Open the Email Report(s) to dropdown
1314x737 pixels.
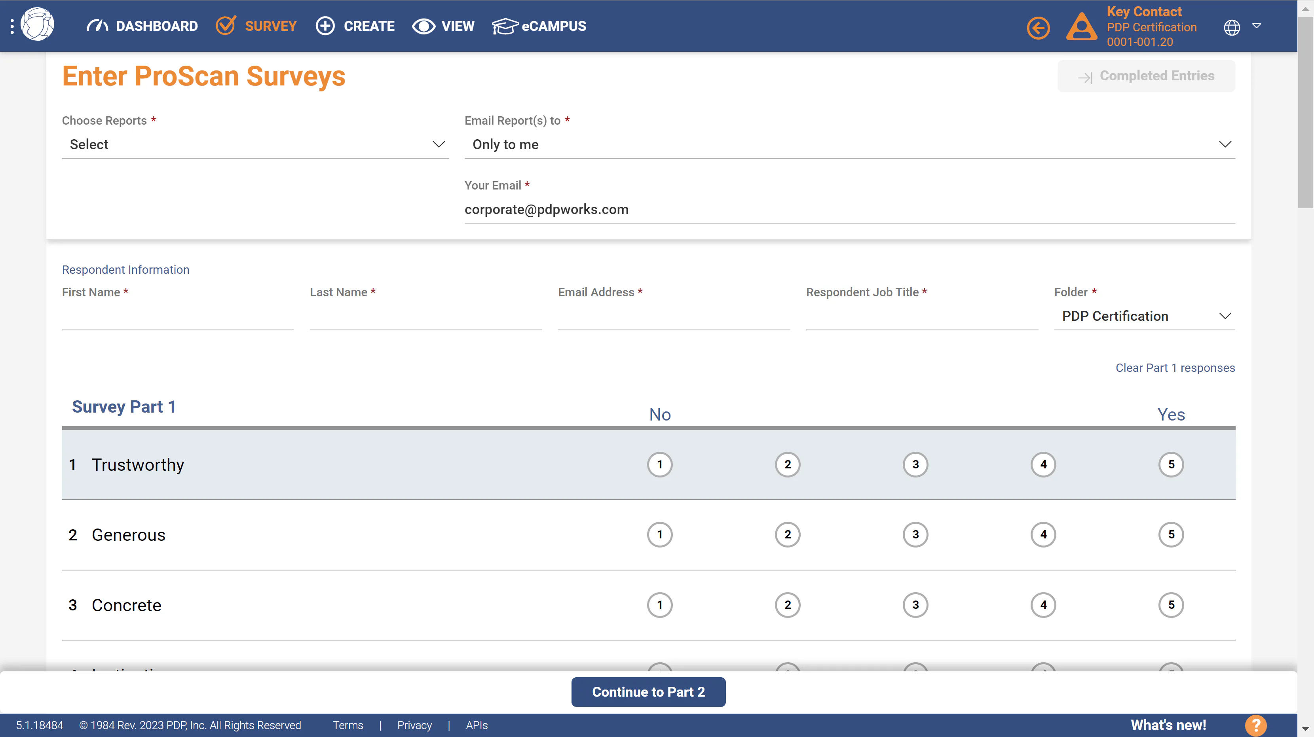click(849, 144)
